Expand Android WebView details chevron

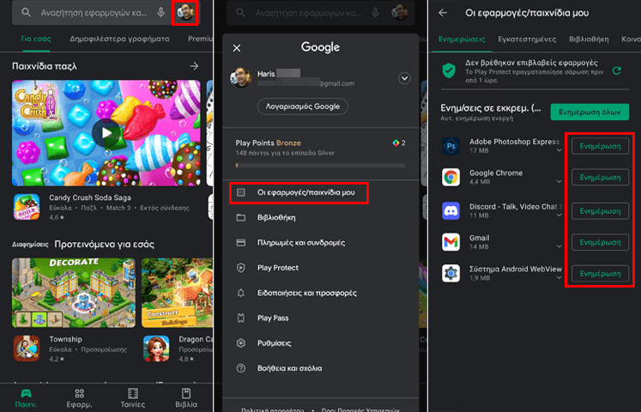559,278
